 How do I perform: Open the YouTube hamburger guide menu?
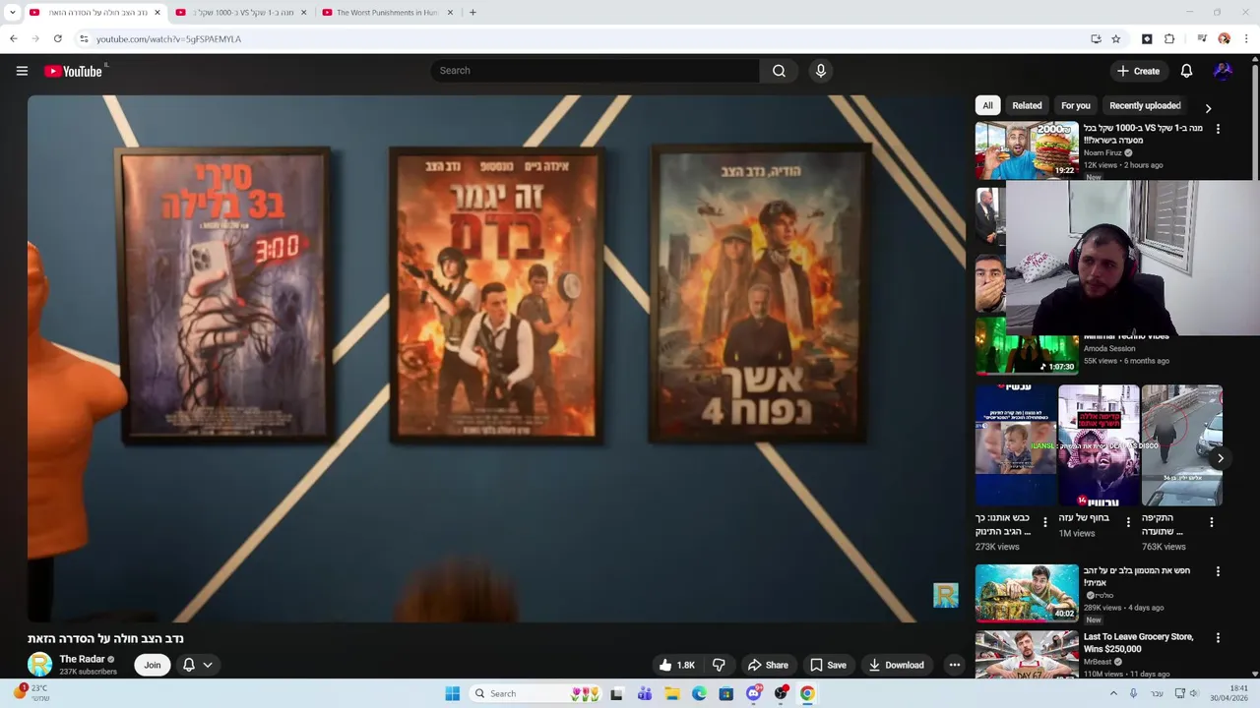[x=22, y=71]
